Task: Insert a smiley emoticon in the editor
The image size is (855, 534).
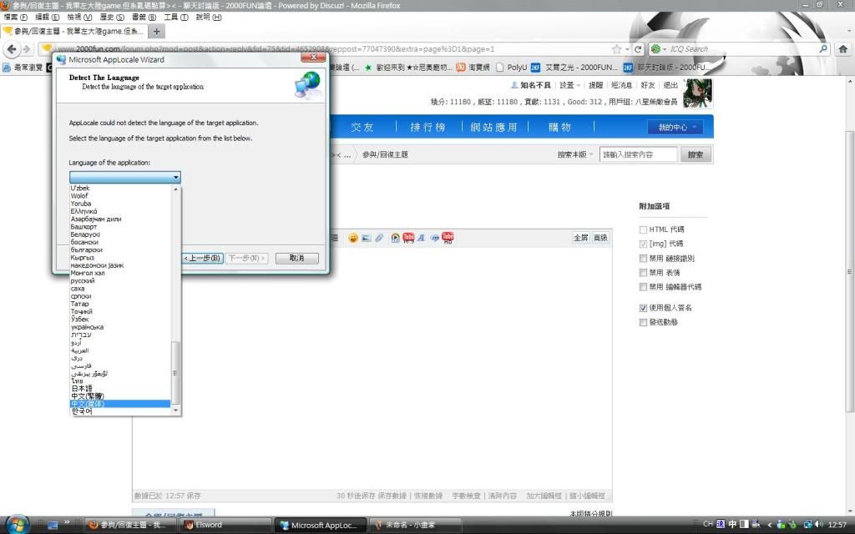Action: coord(353,238)
